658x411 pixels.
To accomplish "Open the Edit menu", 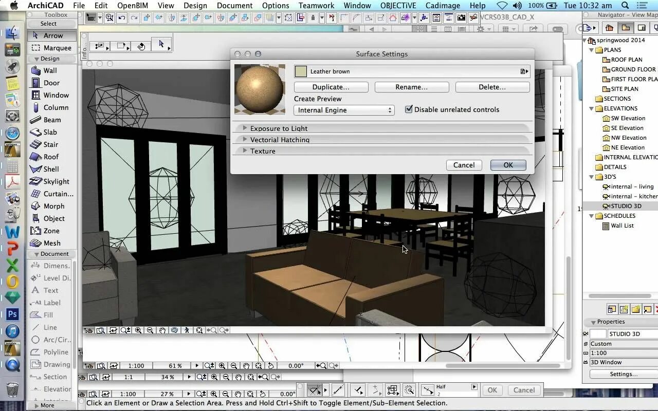I will click(101, 6).
